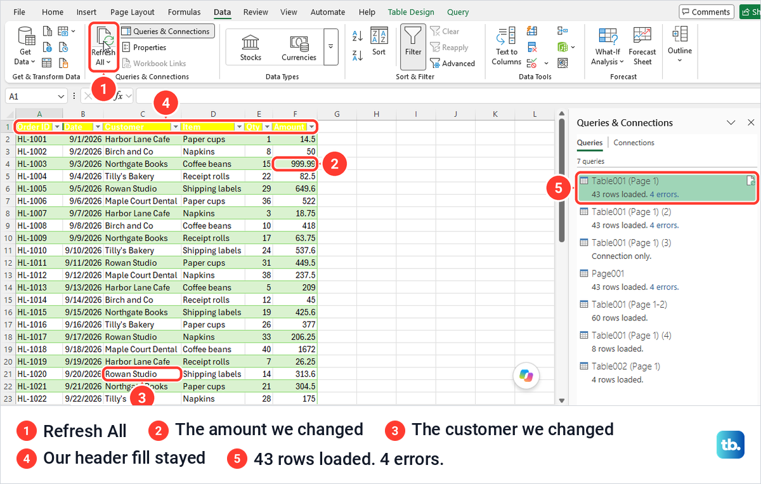Open Date column filter dropdown
This screenshot has height=484, width=761.
click(98, 127)
